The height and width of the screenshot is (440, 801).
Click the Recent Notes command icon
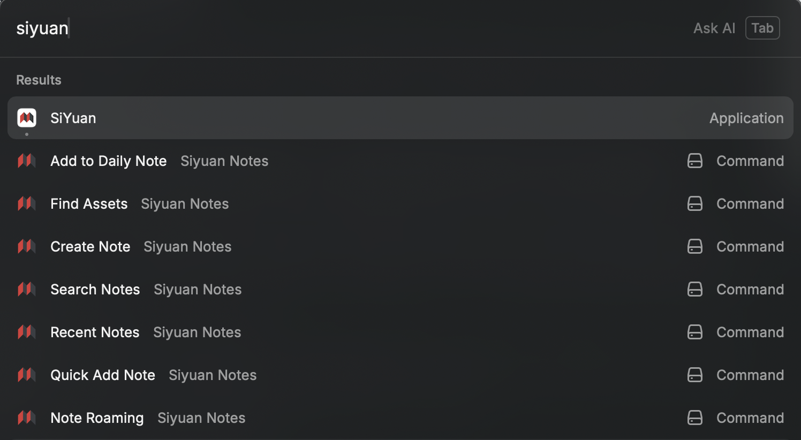(27, 332)
